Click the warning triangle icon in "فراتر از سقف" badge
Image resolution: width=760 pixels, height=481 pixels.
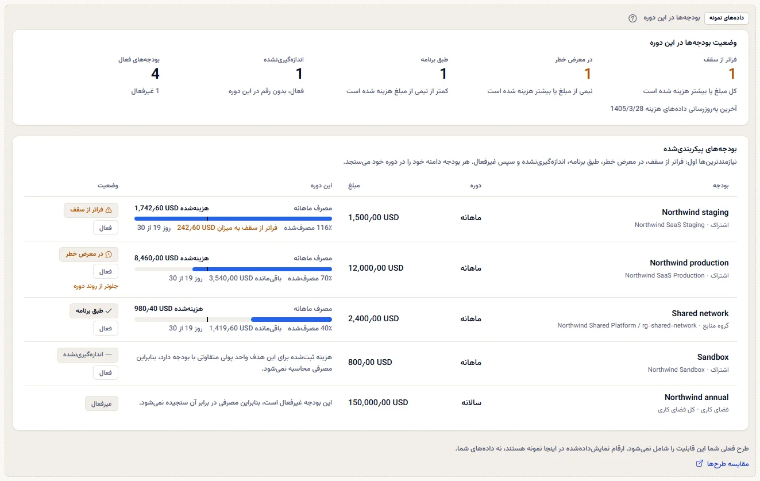(109, 210)
